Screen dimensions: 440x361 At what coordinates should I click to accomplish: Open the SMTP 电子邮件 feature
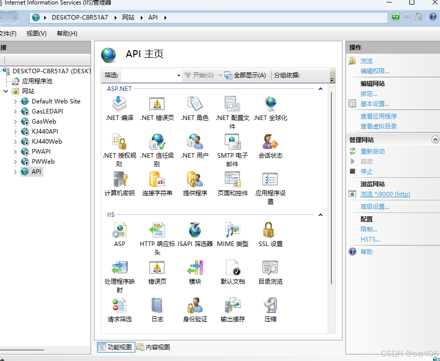pos(232,150)
